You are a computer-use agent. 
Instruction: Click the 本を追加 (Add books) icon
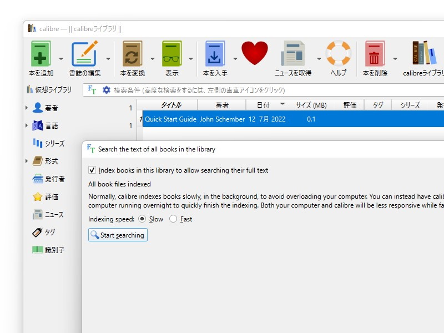point(41,54)
